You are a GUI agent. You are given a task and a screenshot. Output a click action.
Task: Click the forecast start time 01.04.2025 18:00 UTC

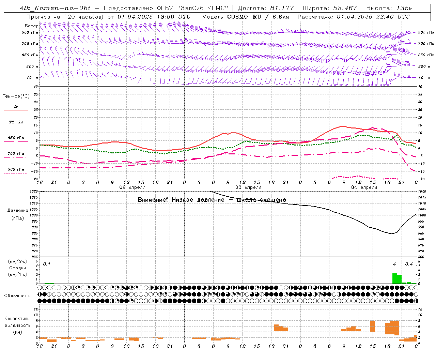[x=154, y=17]
